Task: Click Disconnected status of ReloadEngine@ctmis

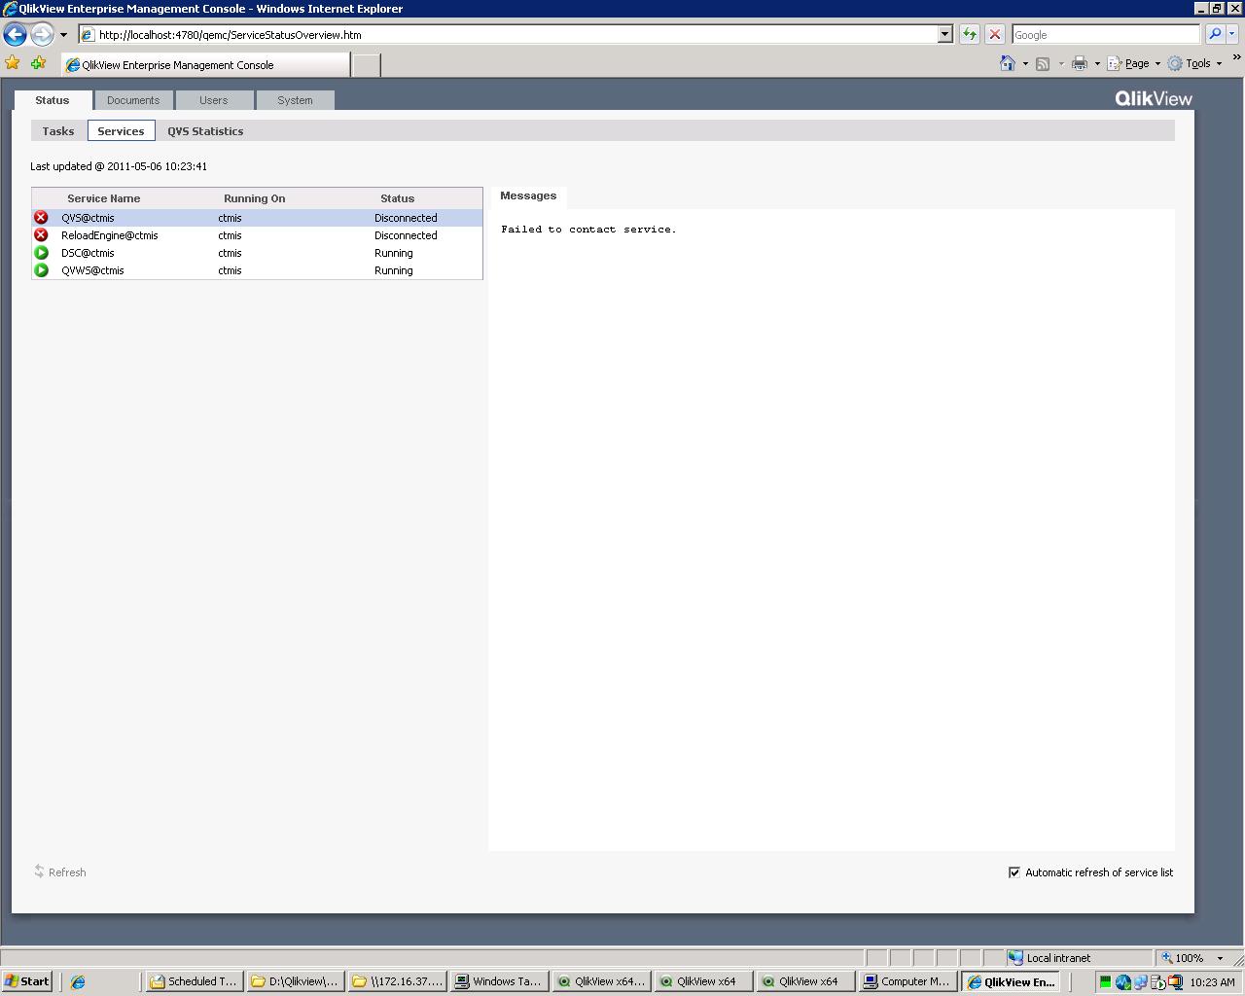Action: tap(406, 235)
